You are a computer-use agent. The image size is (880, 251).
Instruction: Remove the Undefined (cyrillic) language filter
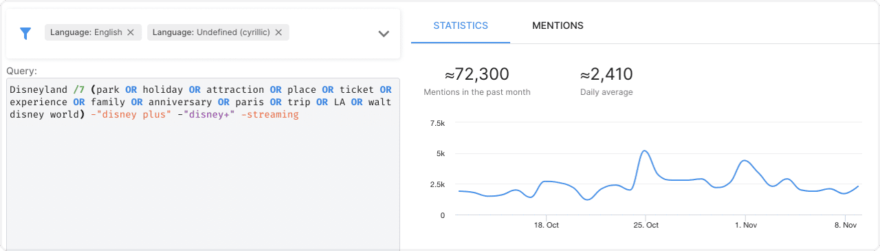[278, 32]
